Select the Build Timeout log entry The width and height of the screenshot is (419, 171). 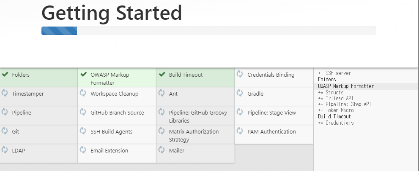[x=334, y=116]
